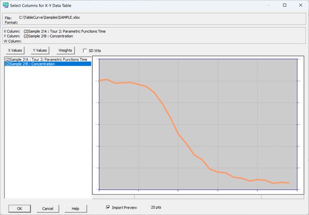Close the Select Columns dialog
This screenshot has width=309, height=215.
301,5
